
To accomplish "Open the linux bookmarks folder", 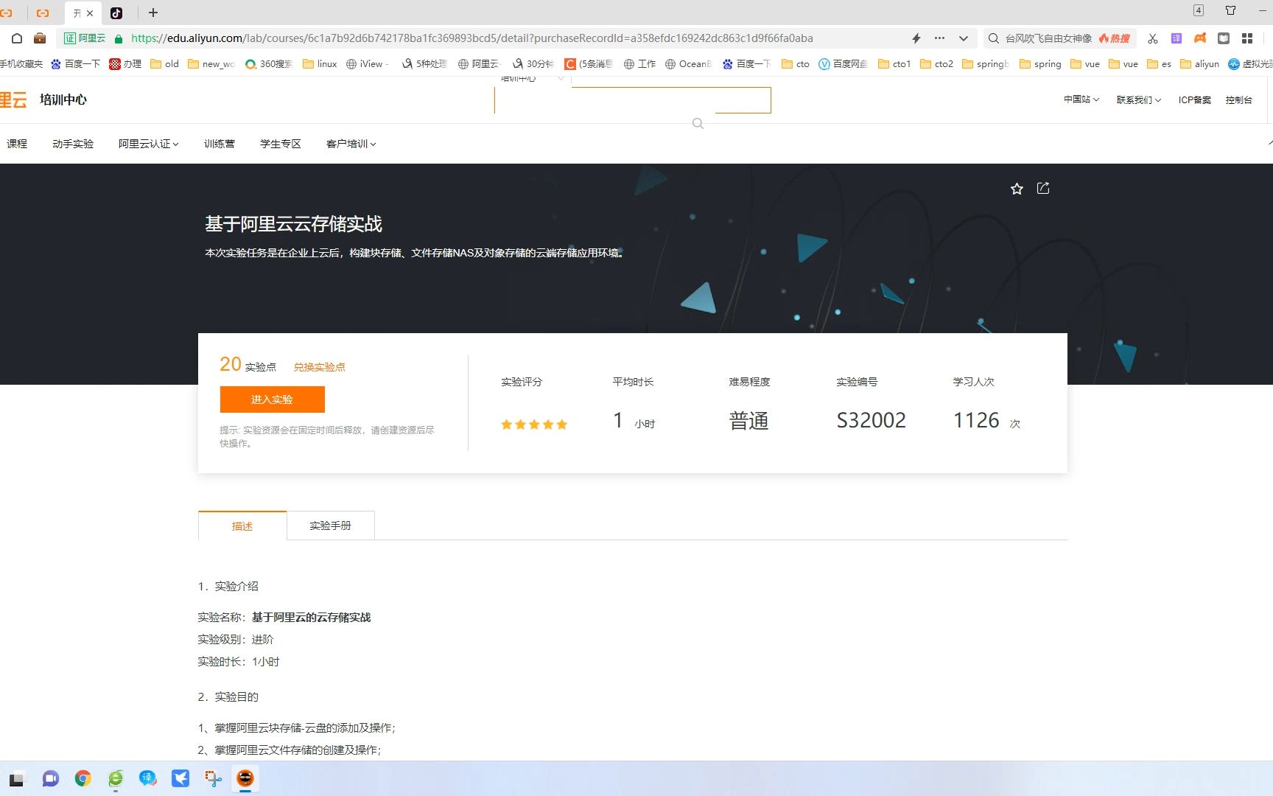I will (x=320, y=64).
